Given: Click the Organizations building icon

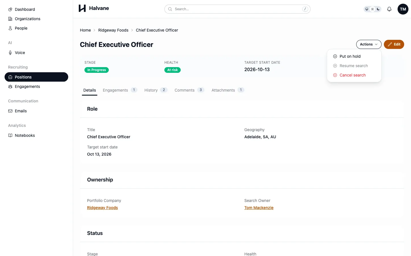Looking at the screenshot, I should click(x=10, y=19).
